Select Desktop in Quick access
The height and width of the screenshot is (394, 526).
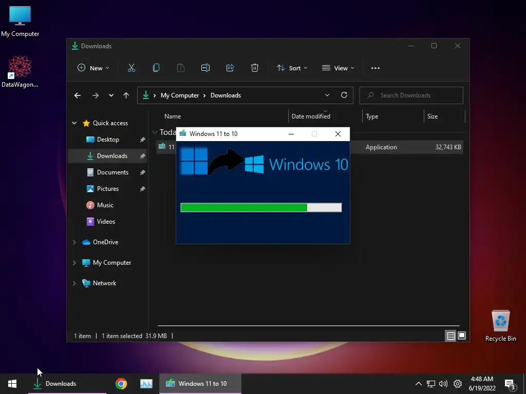coord(108,140)
